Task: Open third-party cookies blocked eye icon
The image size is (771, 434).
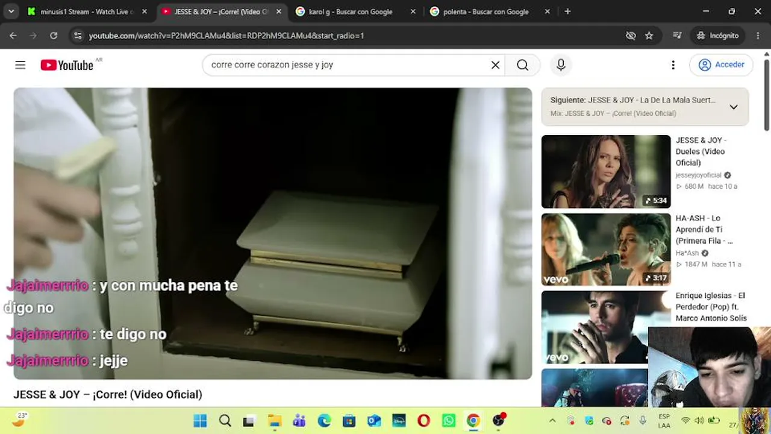Action: 631,36
